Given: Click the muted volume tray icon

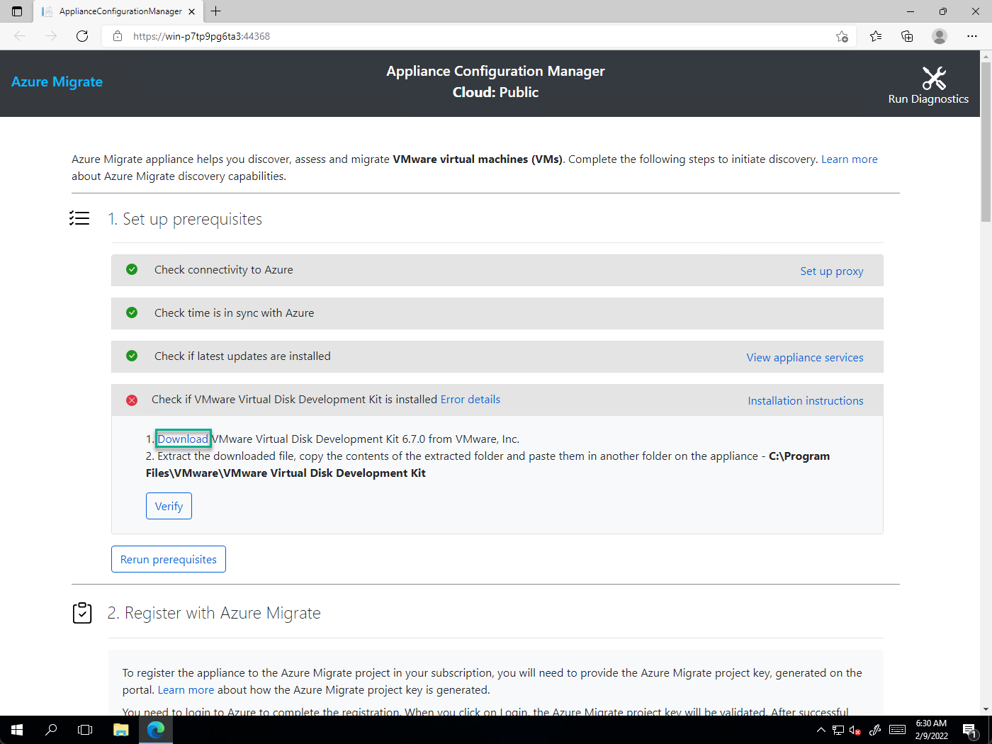Looking at the screenshot, I should coord(855,730).
